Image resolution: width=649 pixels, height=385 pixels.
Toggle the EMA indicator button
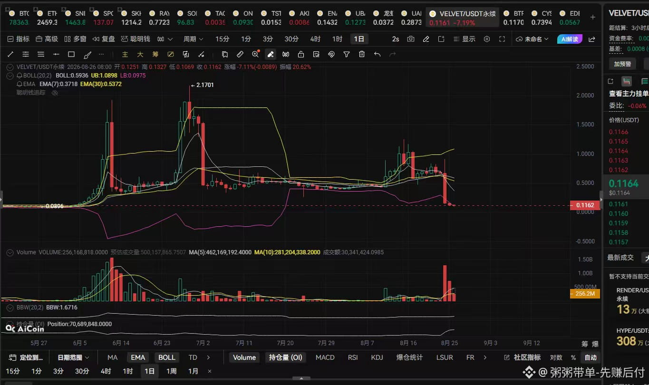click(x=138, y=357)
